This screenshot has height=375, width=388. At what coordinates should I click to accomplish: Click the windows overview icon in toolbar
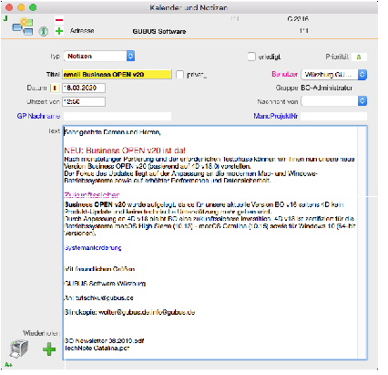point(23,26)
